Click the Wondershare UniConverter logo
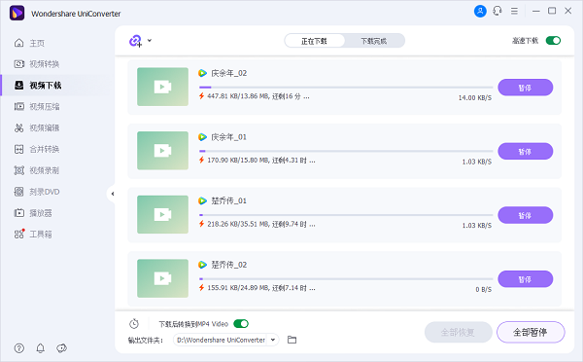Screen dimensions: 583x362 (17, 13)
